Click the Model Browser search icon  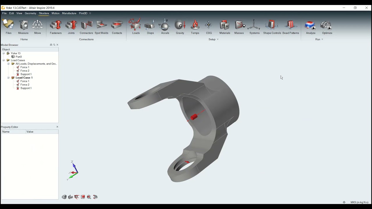click(x=54, y=45)
